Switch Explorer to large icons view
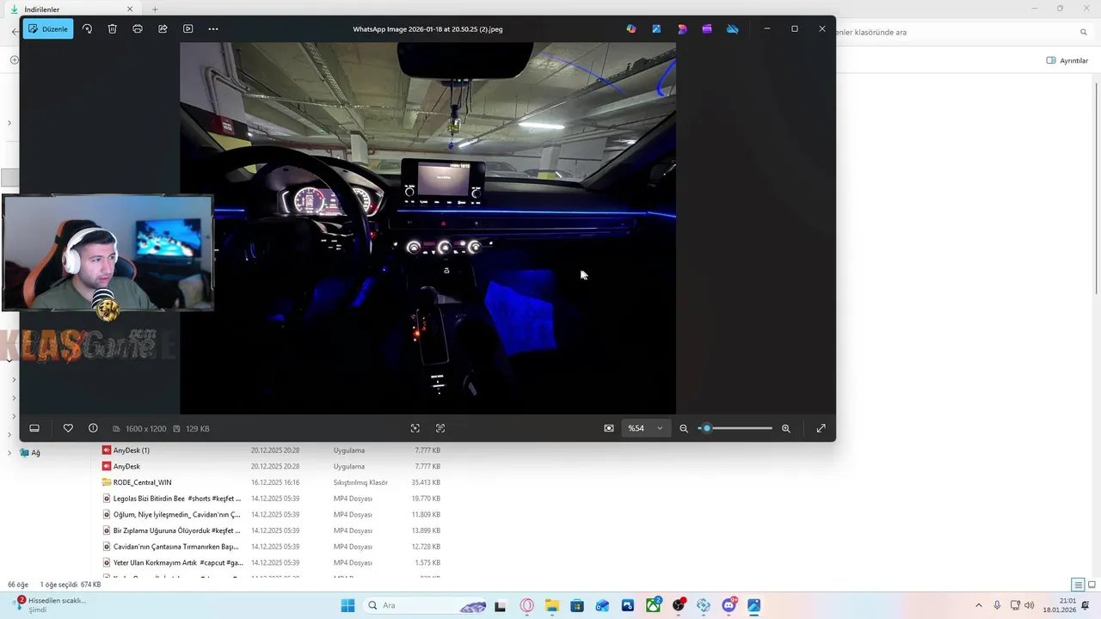 click(1091, 585)
